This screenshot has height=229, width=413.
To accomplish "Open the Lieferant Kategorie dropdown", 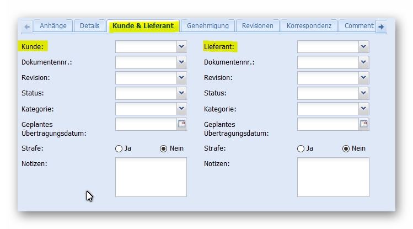I will click(363, 109).
